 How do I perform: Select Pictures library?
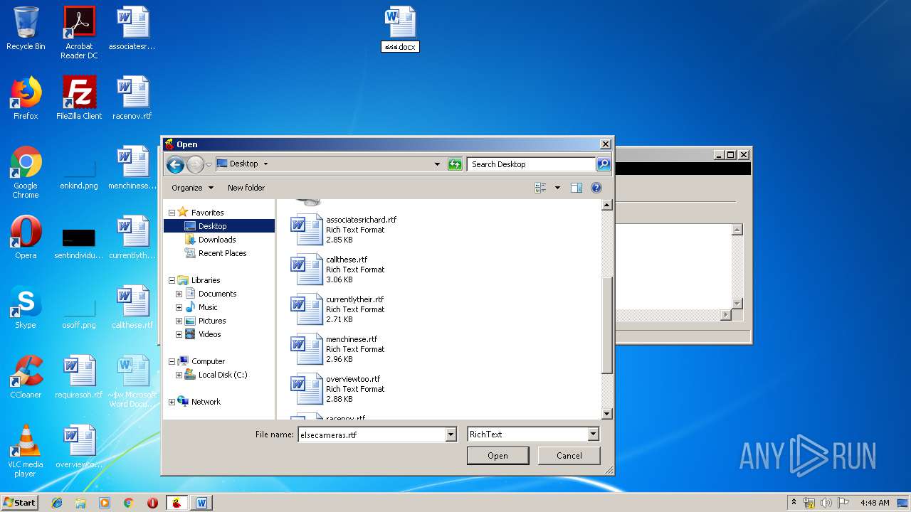click(211, 321)
